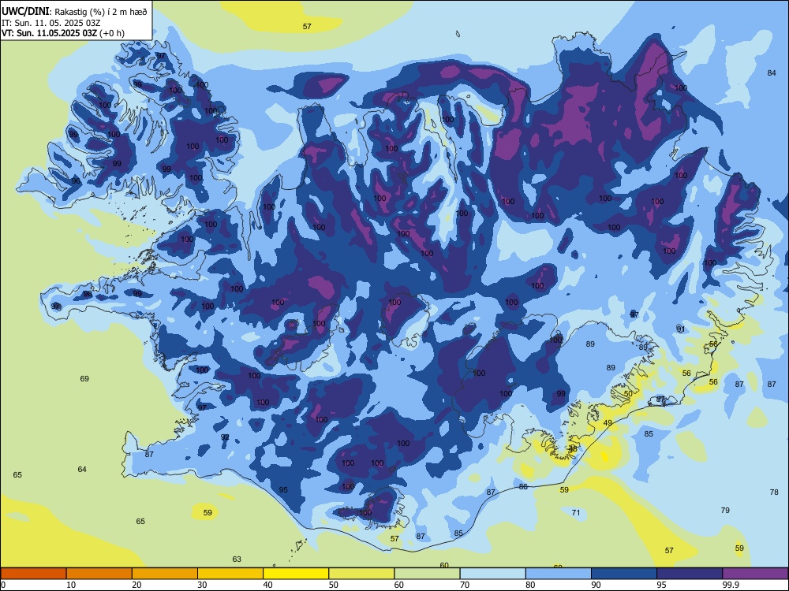
Task: Click the humidity value '69' over the sea
Action: [x=84, y=378]
